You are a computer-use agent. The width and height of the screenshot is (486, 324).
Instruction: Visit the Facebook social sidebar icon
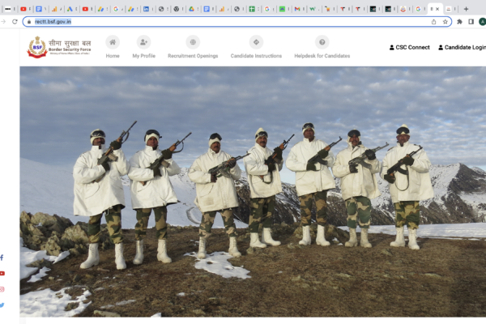(x=2, y=258)
